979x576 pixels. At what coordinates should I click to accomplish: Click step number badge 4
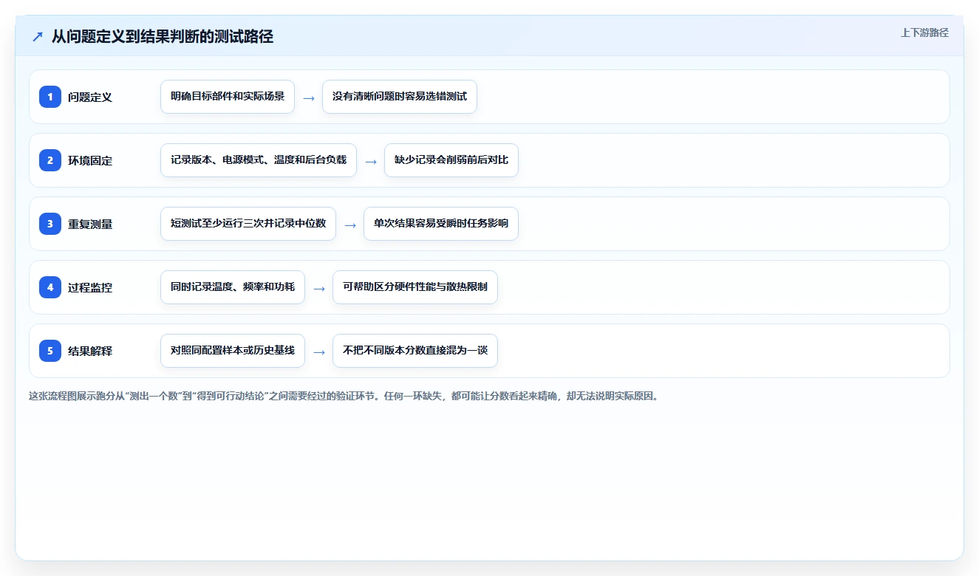pos(50,287)
